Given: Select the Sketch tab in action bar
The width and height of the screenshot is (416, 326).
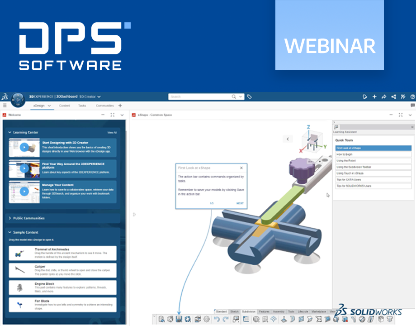Looking at the screenshot, I should (234, 312).
